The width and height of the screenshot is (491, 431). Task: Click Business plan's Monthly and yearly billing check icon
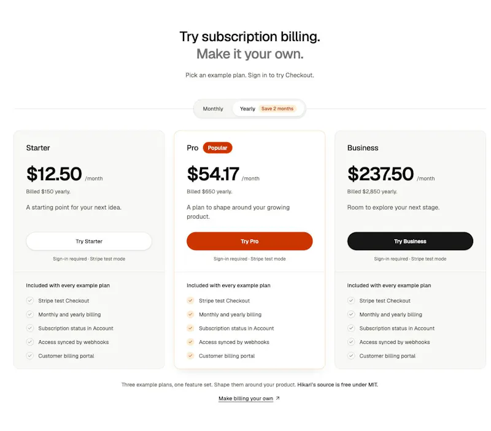(351, 315)
